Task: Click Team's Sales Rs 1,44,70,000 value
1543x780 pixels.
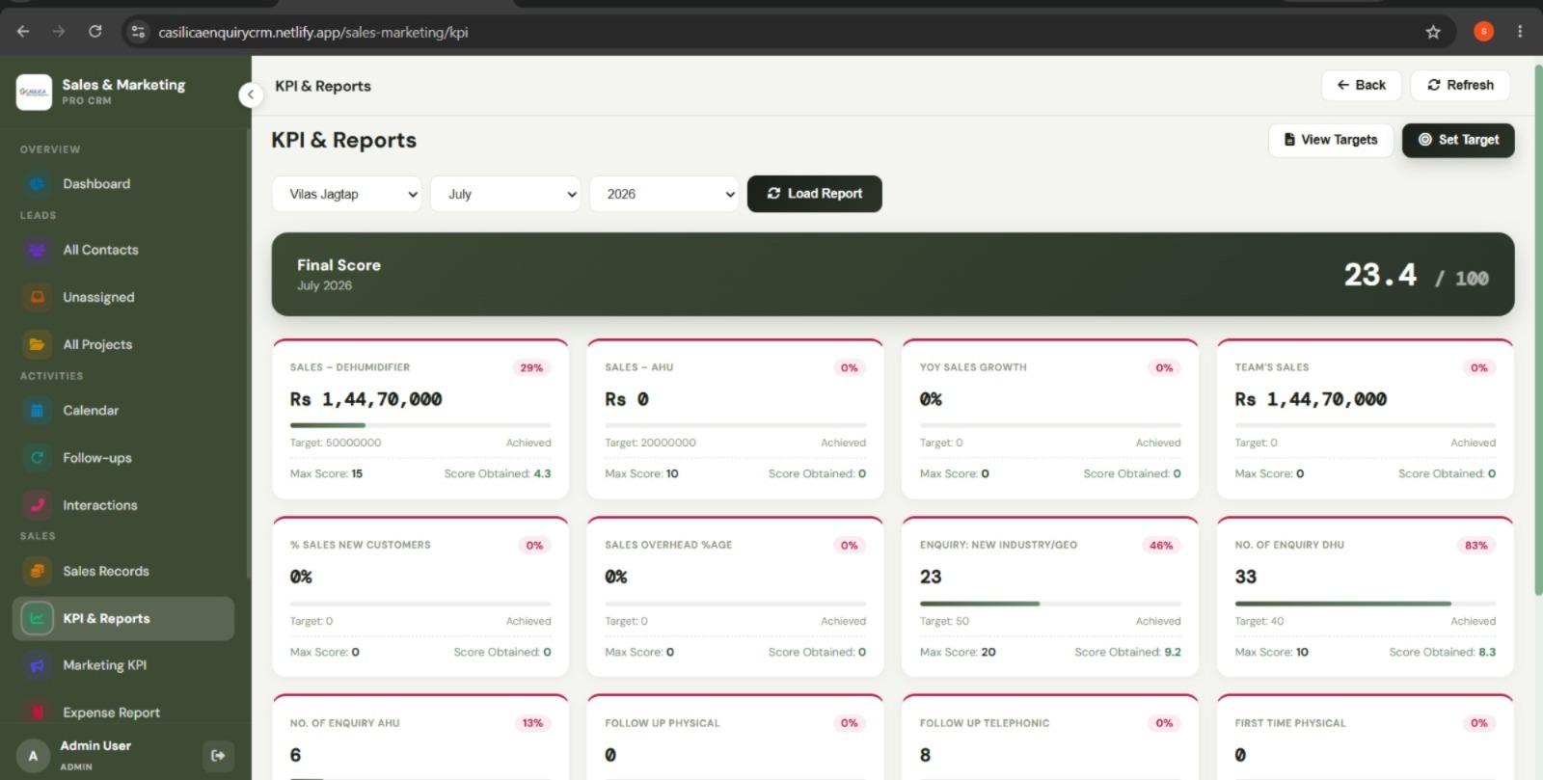Action: pyautogui.click(x=1311, y=399)
